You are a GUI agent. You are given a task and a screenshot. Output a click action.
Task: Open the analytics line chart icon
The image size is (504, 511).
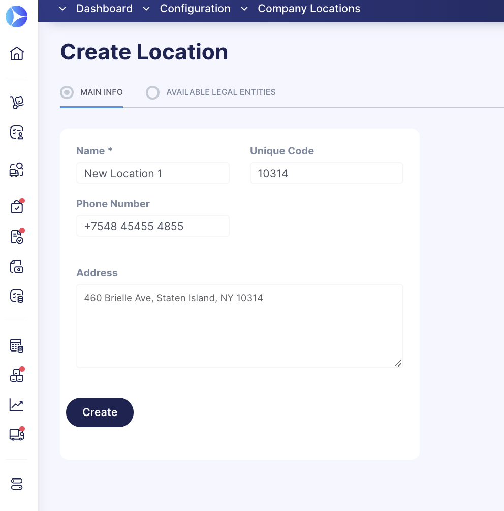[x=17, y=405]
